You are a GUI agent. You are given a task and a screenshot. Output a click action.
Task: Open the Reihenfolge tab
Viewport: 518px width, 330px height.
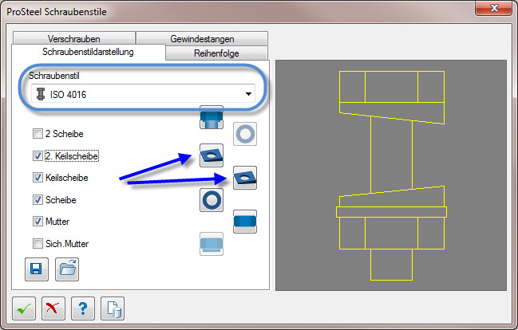point(216,53)
